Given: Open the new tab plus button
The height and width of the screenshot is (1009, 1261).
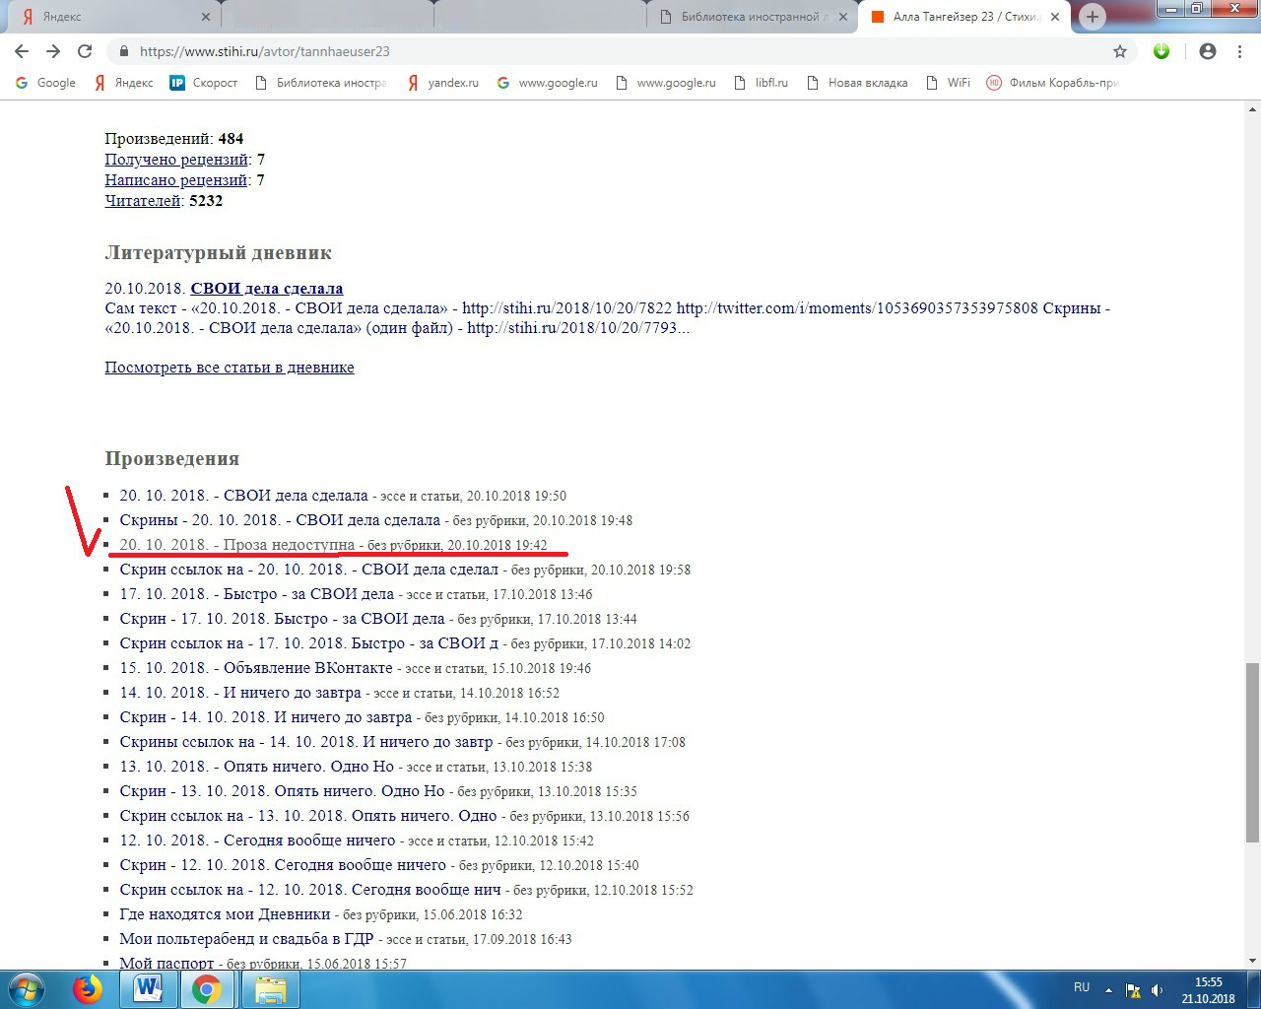Looking at the screenshot, I should coord(1092,17).
